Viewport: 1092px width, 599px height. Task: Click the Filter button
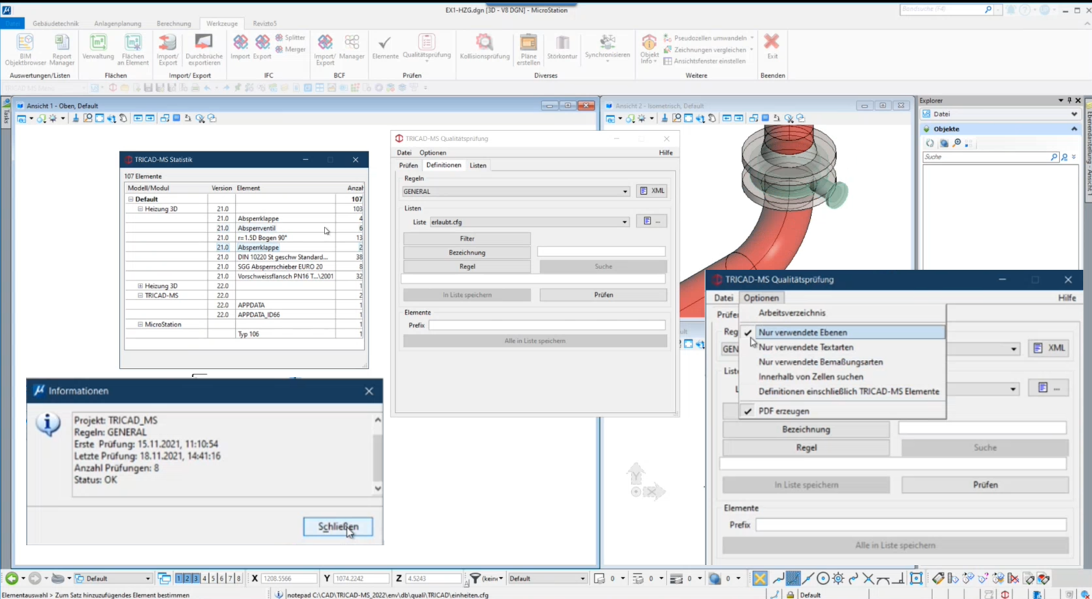tap(467, 239)
